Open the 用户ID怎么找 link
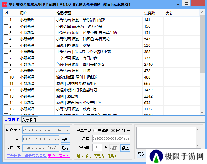Screen dimensions: 207x164 pos(59,156)
